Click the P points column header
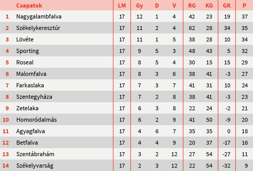The image size is (253, 171). (244, 5)
